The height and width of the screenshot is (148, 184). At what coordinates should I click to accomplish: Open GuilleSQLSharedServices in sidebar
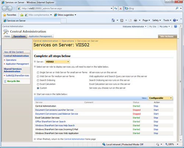(17, 75)
